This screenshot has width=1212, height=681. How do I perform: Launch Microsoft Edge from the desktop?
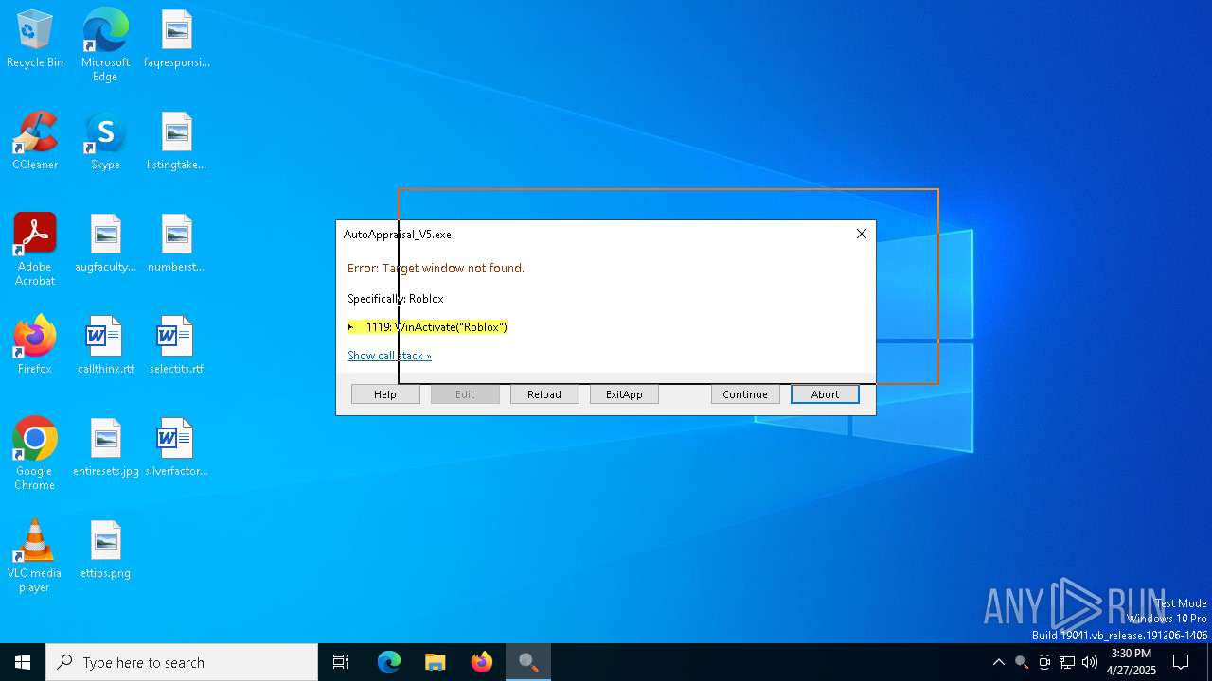click(x=105, y=45)
